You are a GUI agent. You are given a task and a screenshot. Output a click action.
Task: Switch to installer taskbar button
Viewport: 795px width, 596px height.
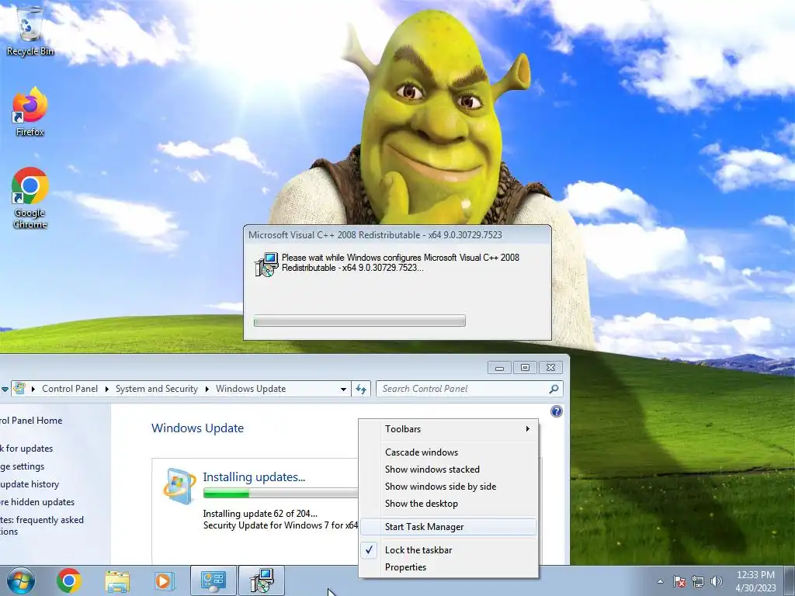[x=262, y=580]
